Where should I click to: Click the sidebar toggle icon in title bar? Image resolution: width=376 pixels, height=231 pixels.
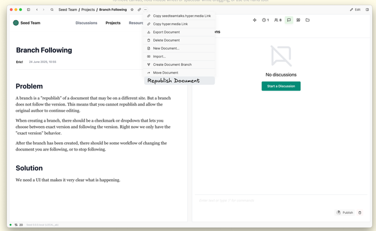[x=28, y=10]
